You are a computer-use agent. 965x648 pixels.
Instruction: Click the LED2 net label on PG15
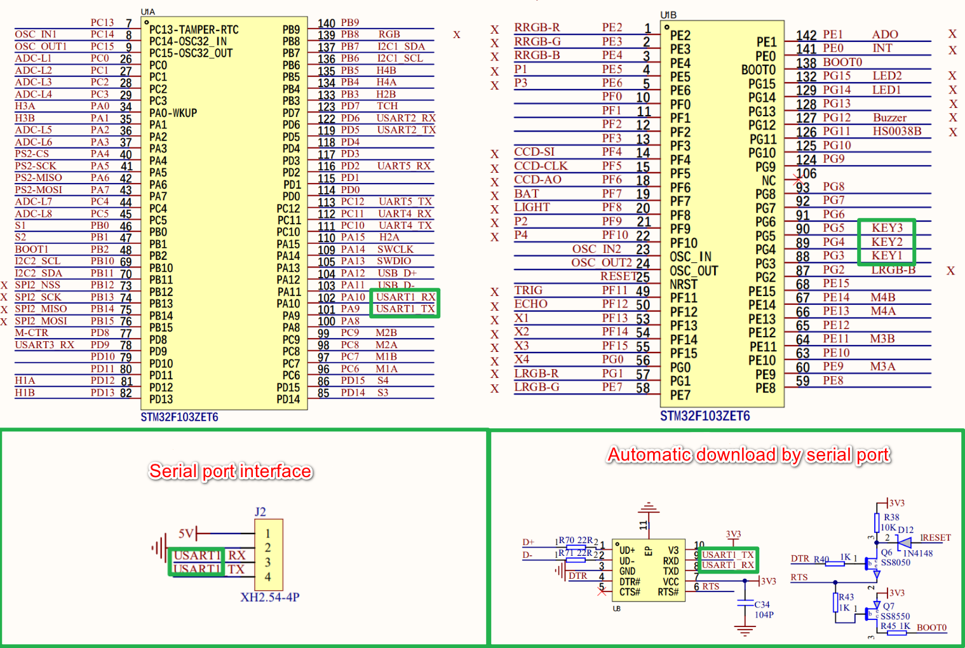[887, 76]
